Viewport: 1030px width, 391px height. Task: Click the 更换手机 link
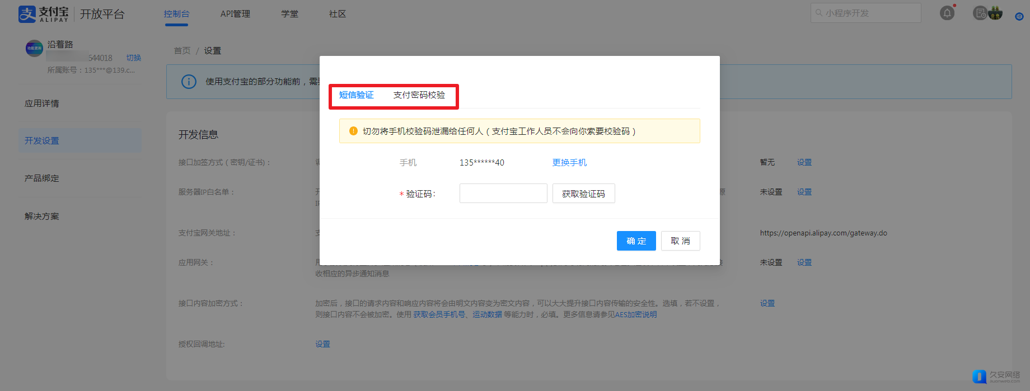[569, 163]
